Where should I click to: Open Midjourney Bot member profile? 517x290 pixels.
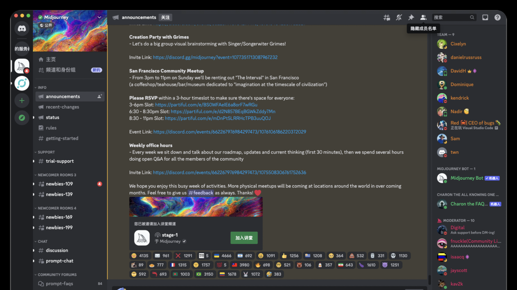(469, 178)
